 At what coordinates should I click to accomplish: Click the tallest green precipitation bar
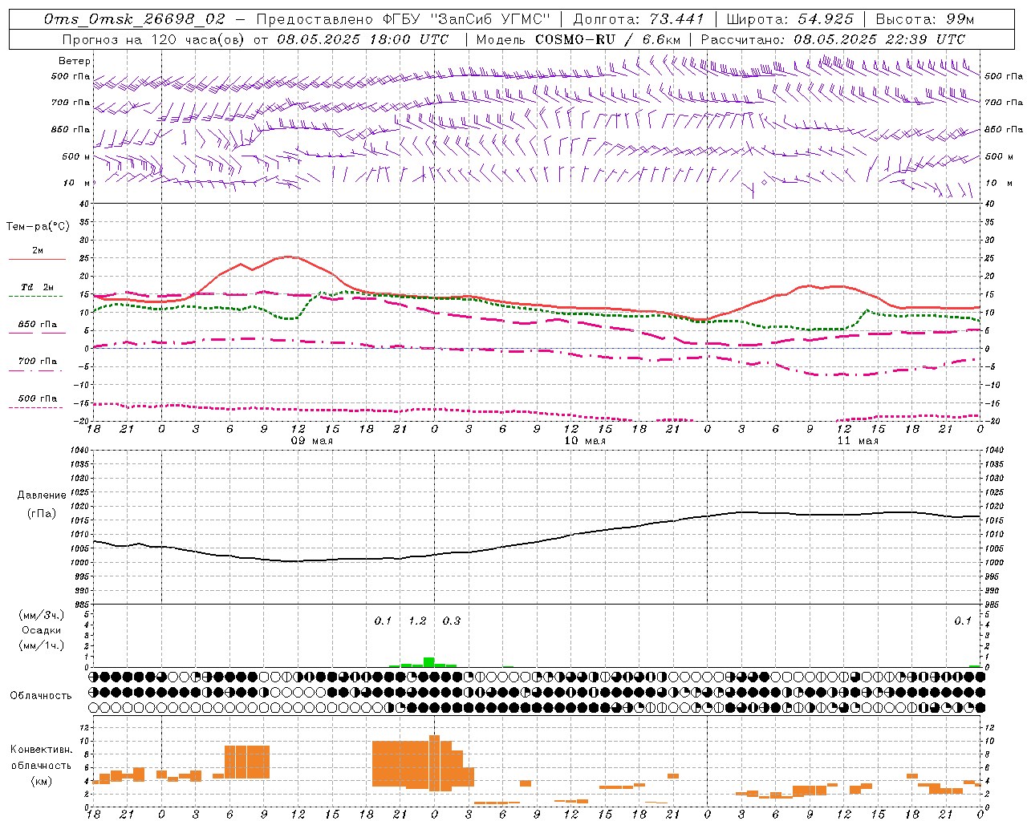[x=429, y=662]
